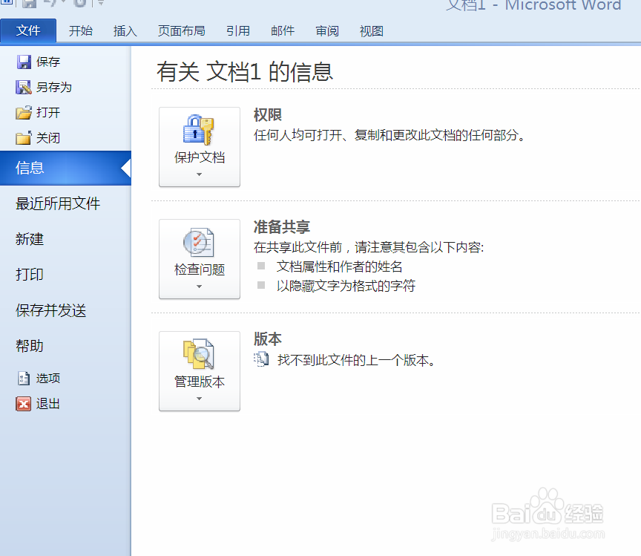This screenshot has width=641, height=556.
Task: Click the Check for Issues checklist icon
Action: pos(199,242)
